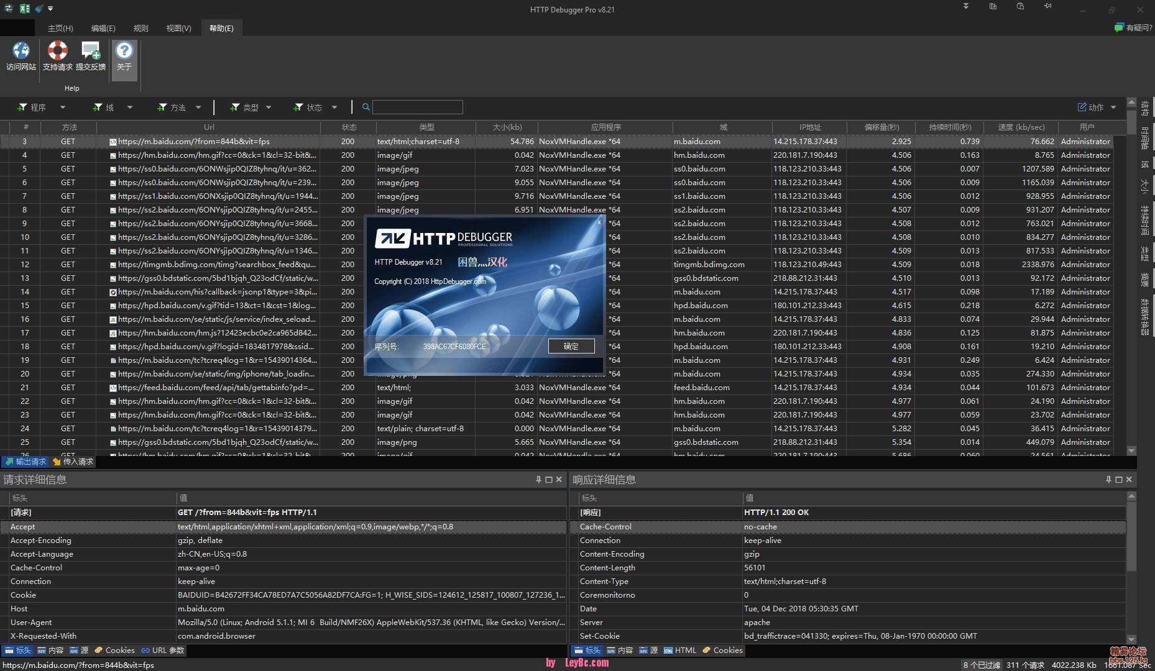This screenshot has width=1155, height=671.
Task: Select request panel 内容 tab
Action: 50,650
